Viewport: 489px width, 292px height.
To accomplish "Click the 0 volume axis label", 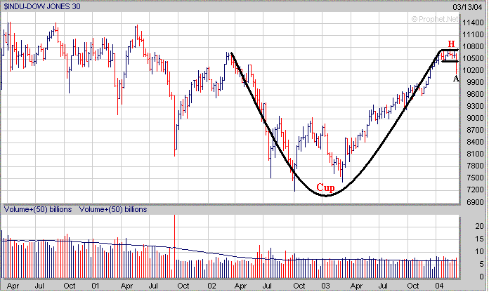I will pyautogui.click(x=481, y=277).
